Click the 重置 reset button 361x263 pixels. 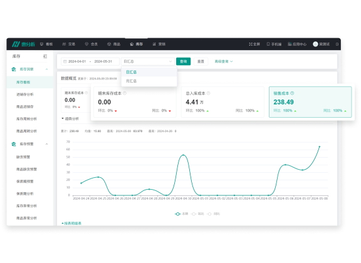coord(201,61)
